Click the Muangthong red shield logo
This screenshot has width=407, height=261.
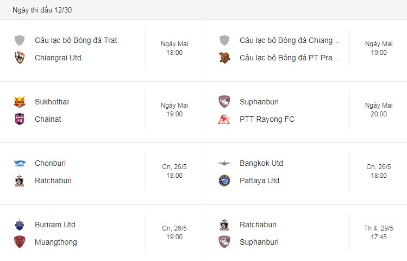click(20, 242)
